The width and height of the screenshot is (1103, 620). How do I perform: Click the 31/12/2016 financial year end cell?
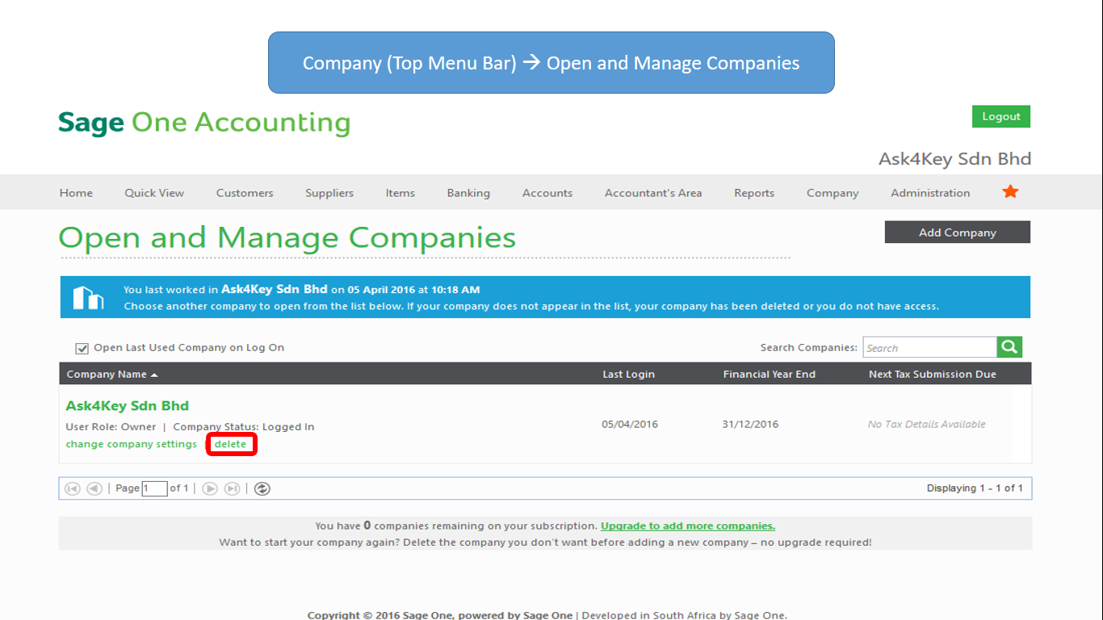[750, 425]
